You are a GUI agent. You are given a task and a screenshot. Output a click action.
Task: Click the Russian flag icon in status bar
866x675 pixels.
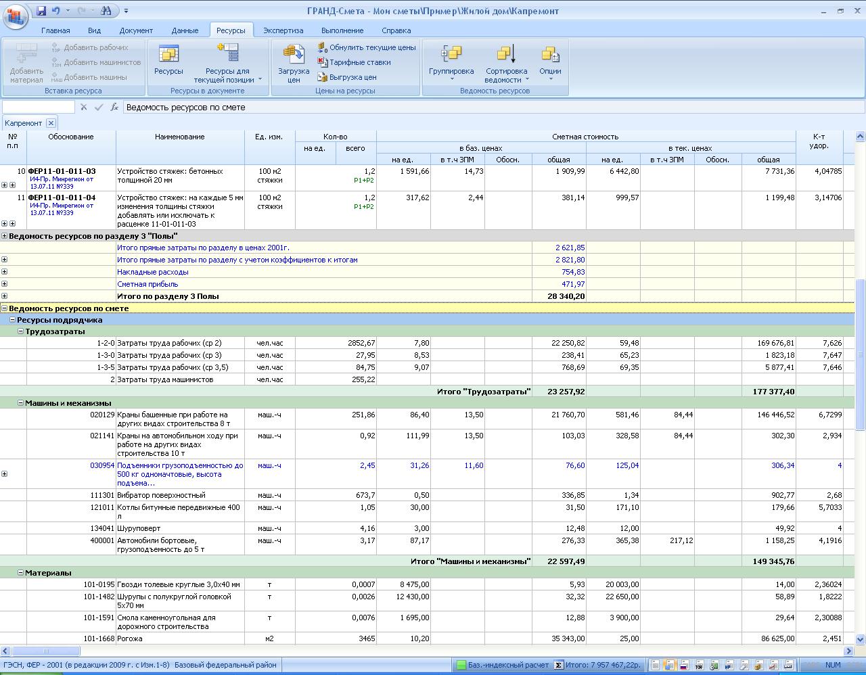[685, 666]
